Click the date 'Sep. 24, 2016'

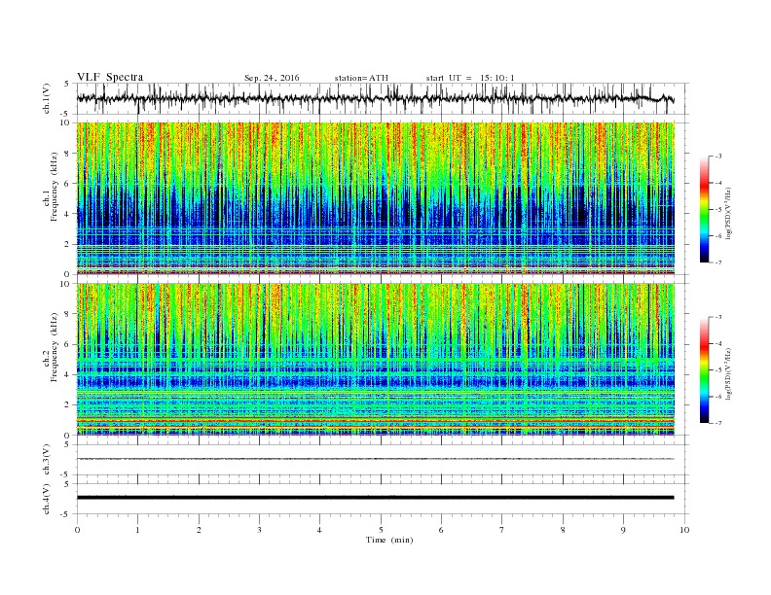(x=272, y=78)
